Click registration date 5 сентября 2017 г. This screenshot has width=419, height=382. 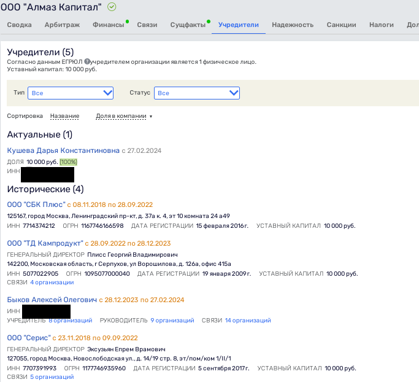click(224, 368)
